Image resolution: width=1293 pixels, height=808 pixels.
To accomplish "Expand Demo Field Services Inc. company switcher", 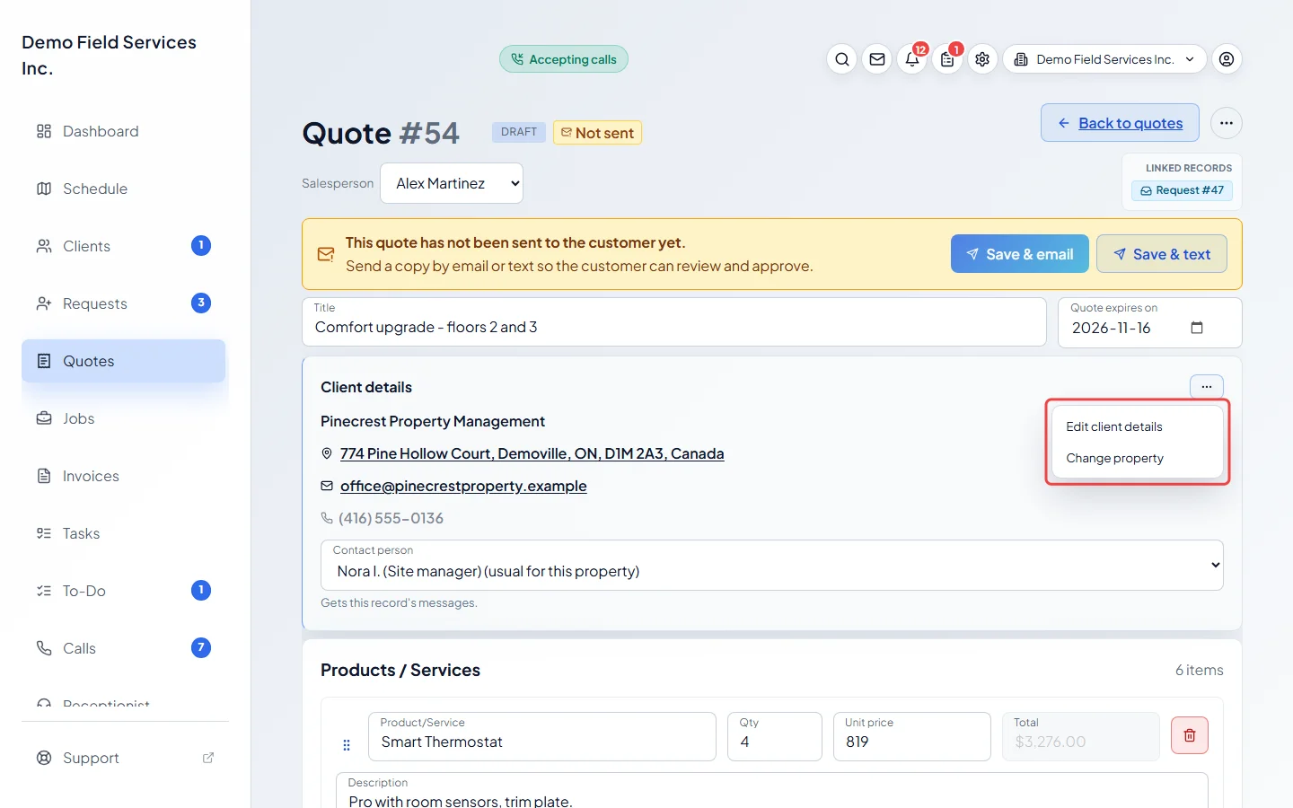I will [1104, 59].
